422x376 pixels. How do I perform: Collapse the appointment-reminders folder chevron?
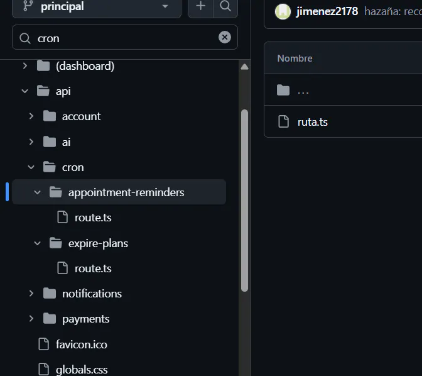(38, 192)
